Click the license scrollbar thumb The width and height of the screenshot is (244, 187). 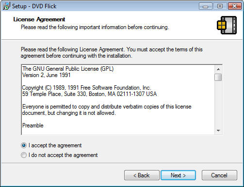218,77
